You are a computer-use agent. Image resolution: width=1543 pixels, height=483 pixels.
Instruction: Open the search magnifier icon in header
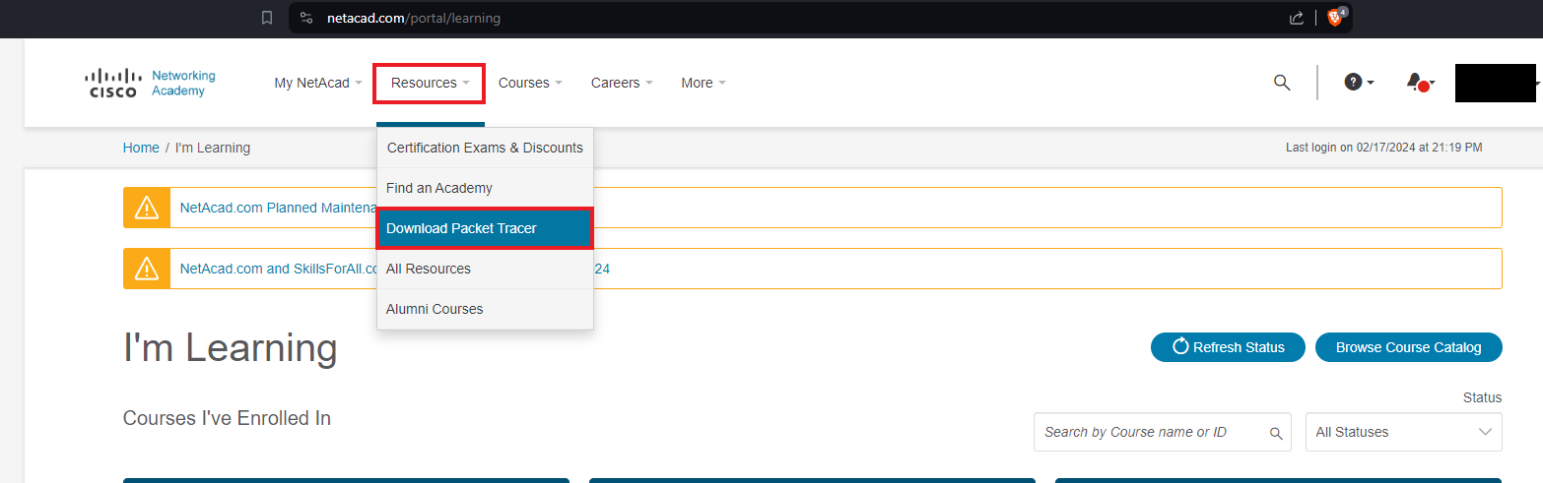click(x=1281, y=83)
